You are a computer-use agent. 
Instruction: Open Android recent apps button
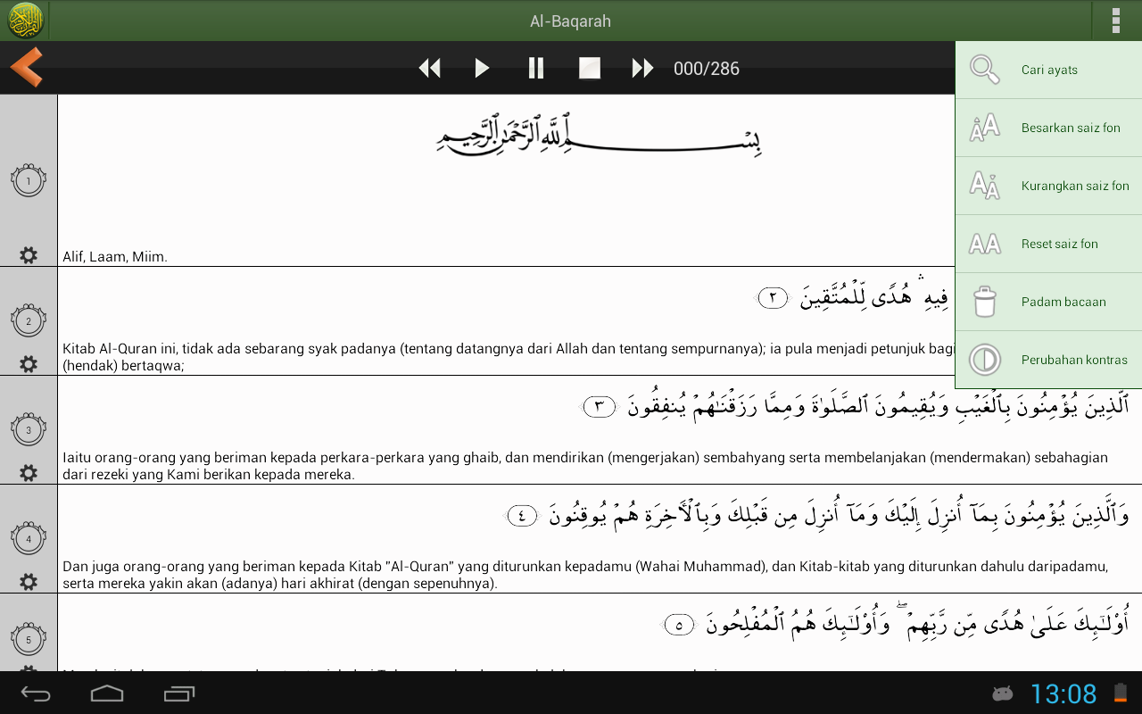pyautogui.click(x=179, y=693)
